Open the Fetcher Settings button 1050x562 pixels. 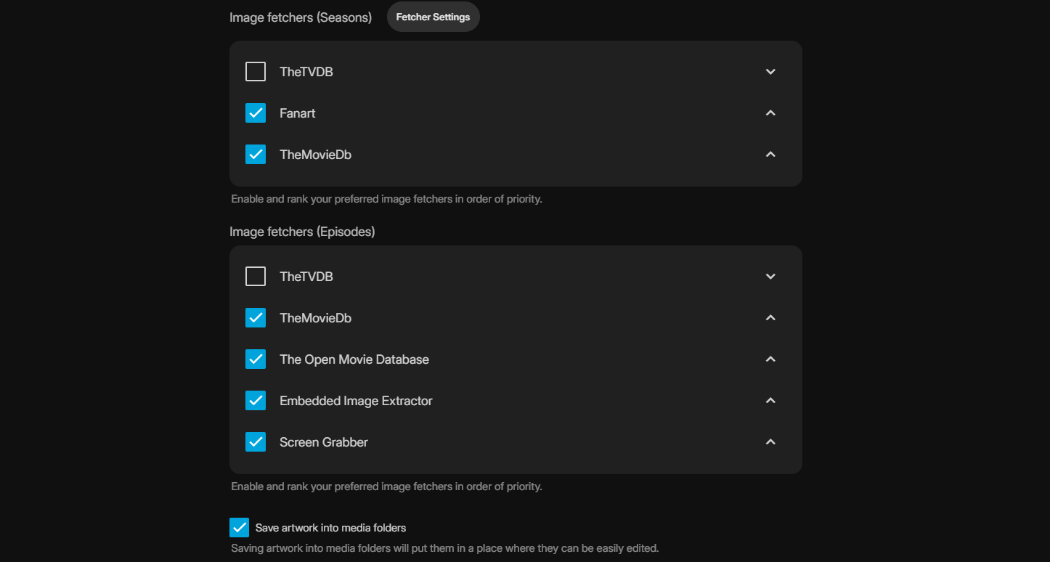pos(433,17)
